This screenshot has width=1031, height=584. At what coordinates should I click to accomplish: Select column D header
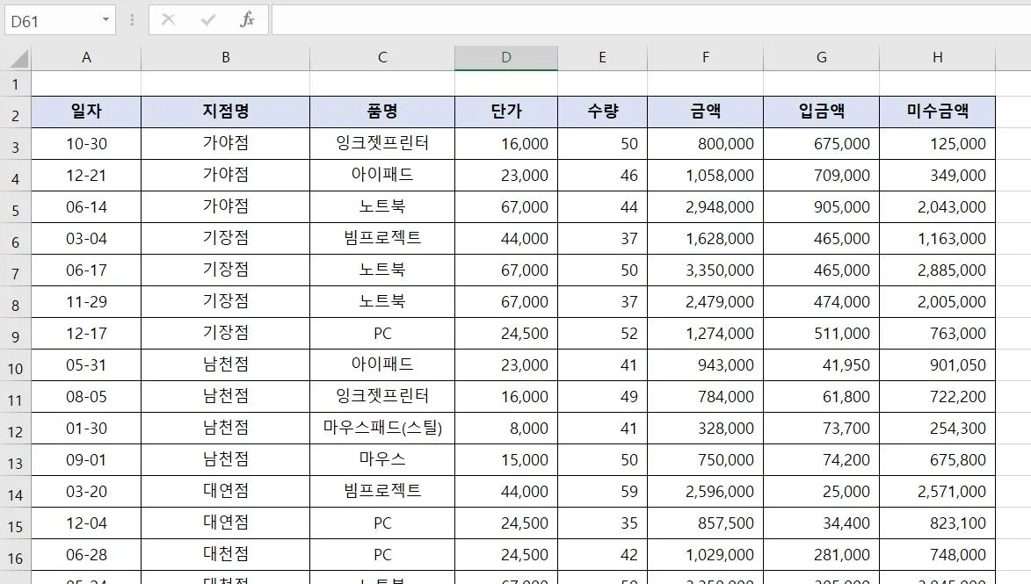(506, 58)
